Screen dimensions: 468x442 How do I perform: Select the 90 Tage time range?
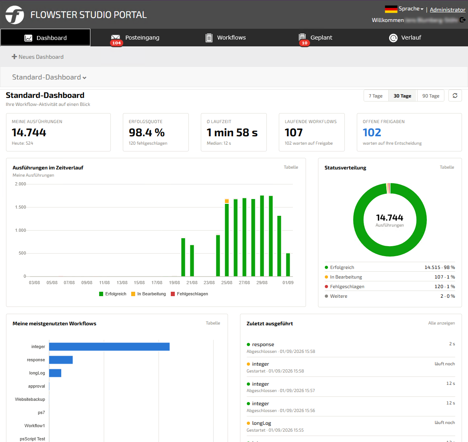click(431, 96)
